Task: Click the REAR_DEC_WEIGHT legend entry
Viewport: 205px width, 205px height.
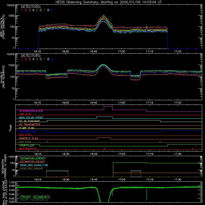Action: point(32,169)
